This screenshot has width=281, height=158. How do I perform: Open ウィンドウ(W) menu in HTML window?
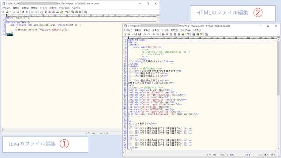point(185,30)
